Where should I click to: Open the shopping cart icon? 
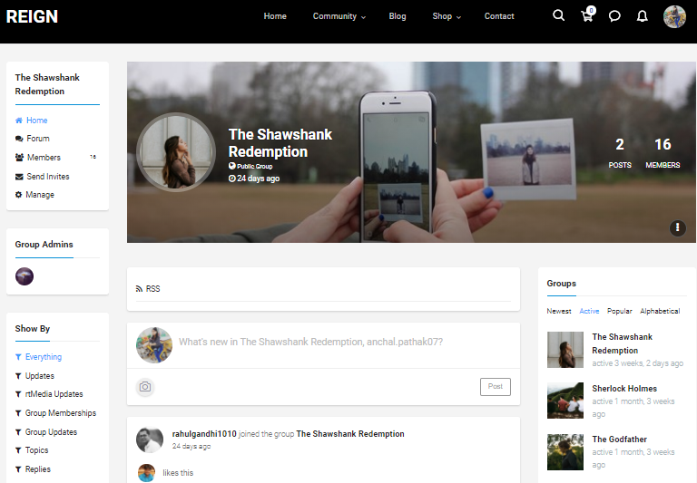pos(588,16)
